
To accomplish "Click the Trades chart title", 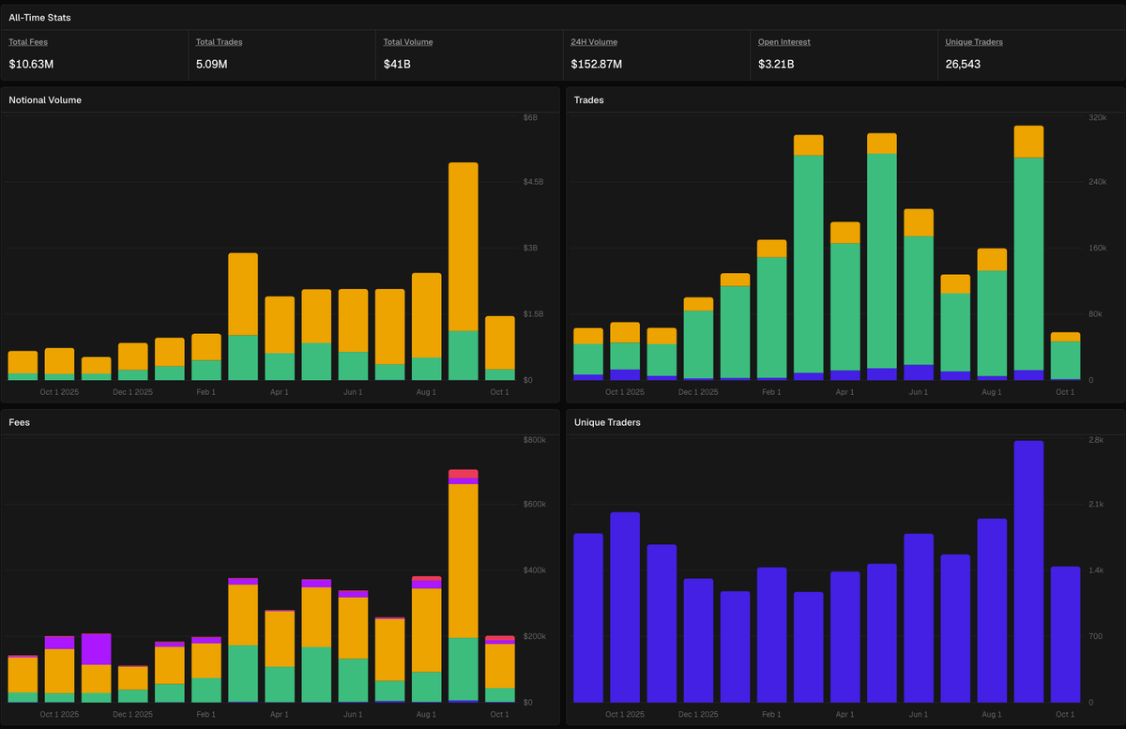I will tap(589, 99).
